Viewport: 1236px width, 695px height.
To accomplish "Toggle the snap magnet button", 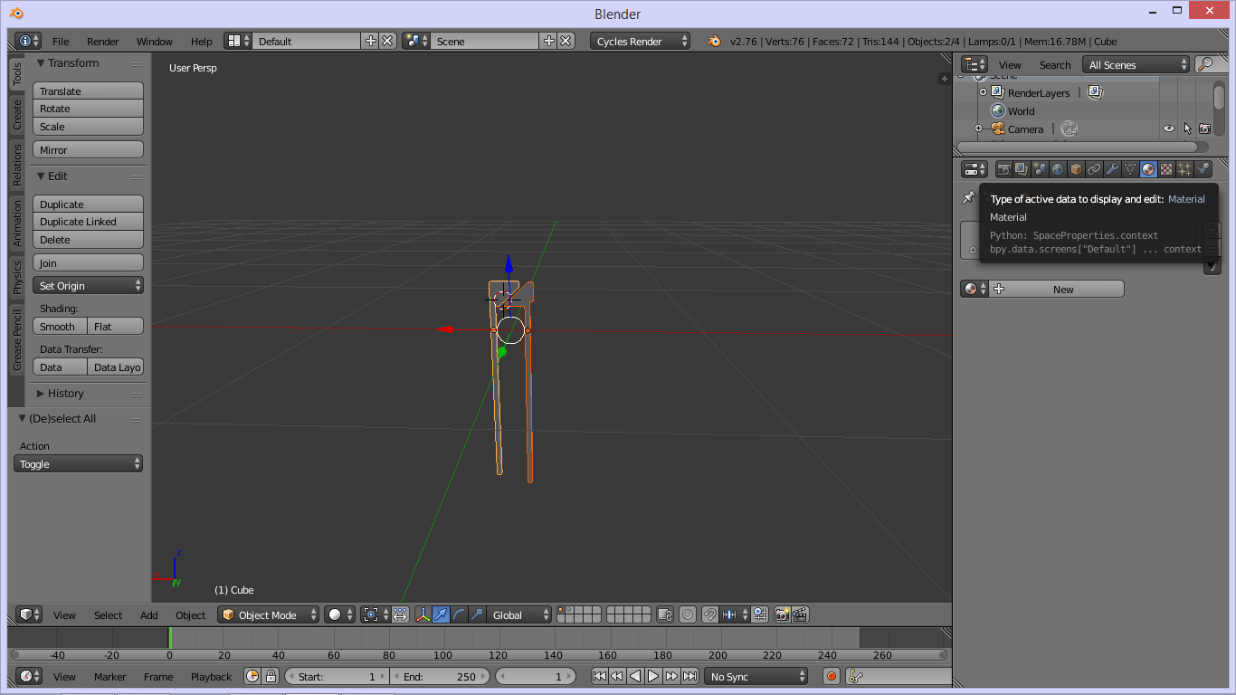I will tap(710, 614).
